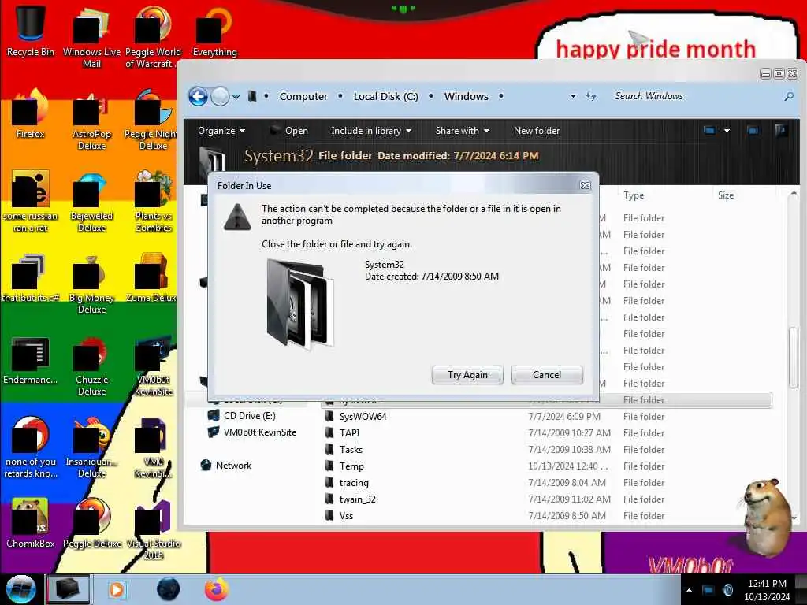Click Try Again in Folder In Use dialog
The width and height of the screenshot is (807, 605).
click(467, 374)
